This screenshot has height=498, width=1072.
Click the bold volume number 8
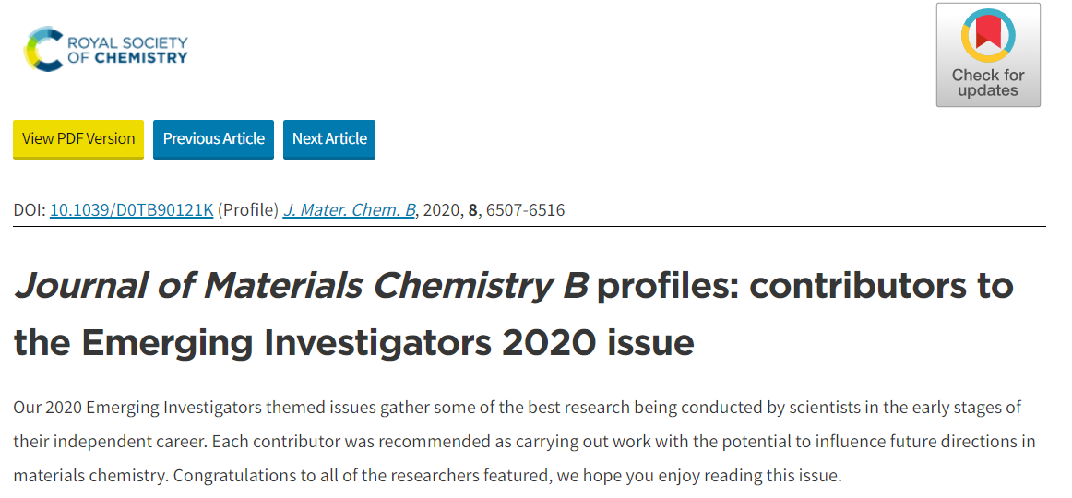click(x=471, y=209)
